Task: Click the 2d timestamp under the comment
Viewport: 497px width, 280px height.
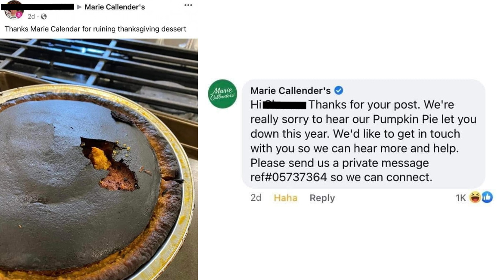Action: click(256, 198)
